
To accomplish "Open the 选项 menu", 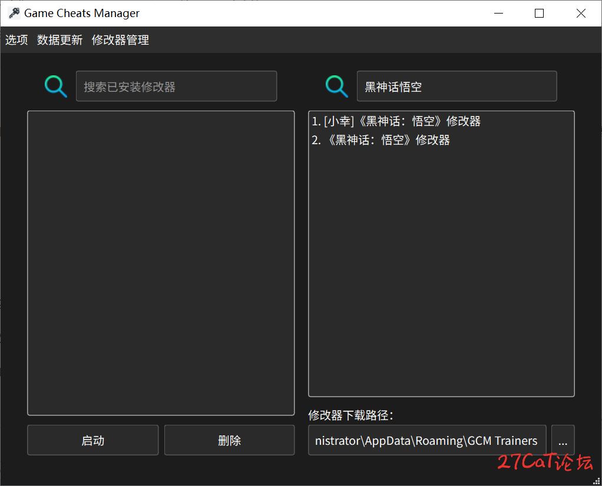I will (16, 40).
